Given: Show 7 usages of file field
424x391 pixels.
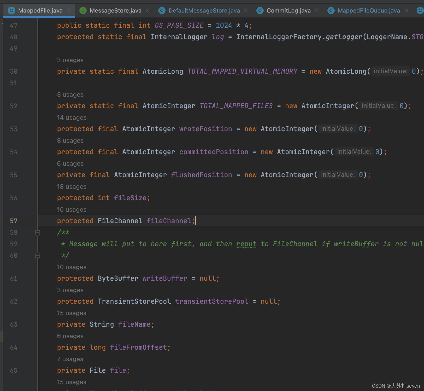Looking at the screenshot, I should click(x=70, y=359).
